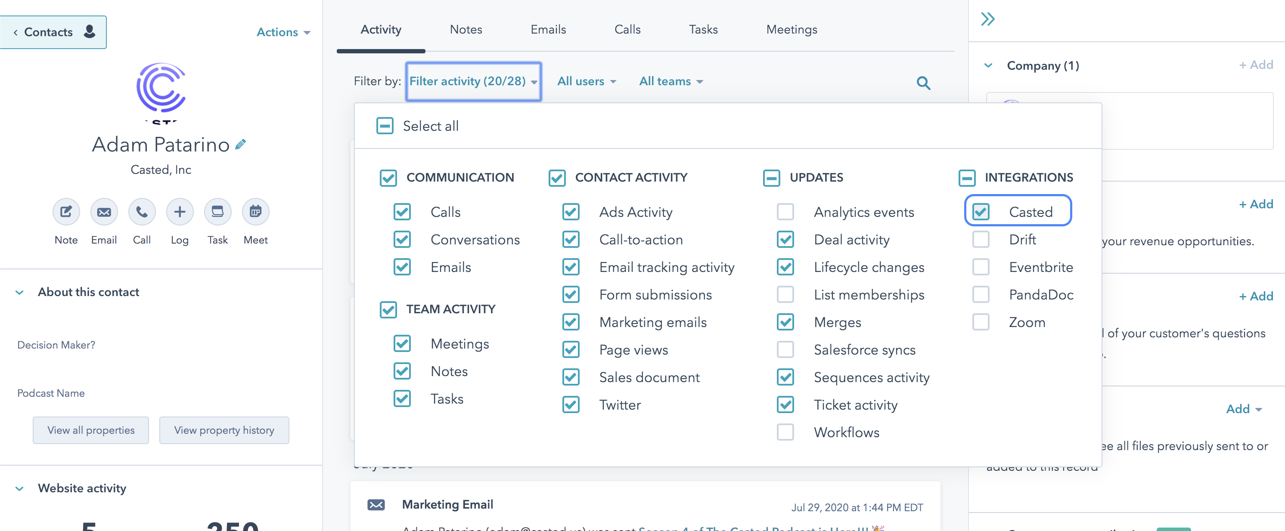Click the envelope icon on the Marketing Email card
Screen dimensions: 1285x531
pyautogui.click(x=376, y=505)
